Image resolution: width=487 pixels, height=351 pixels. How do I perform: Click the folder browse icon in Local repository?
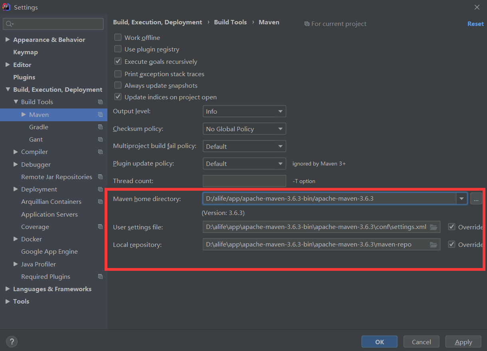click(x=434, y=245)
